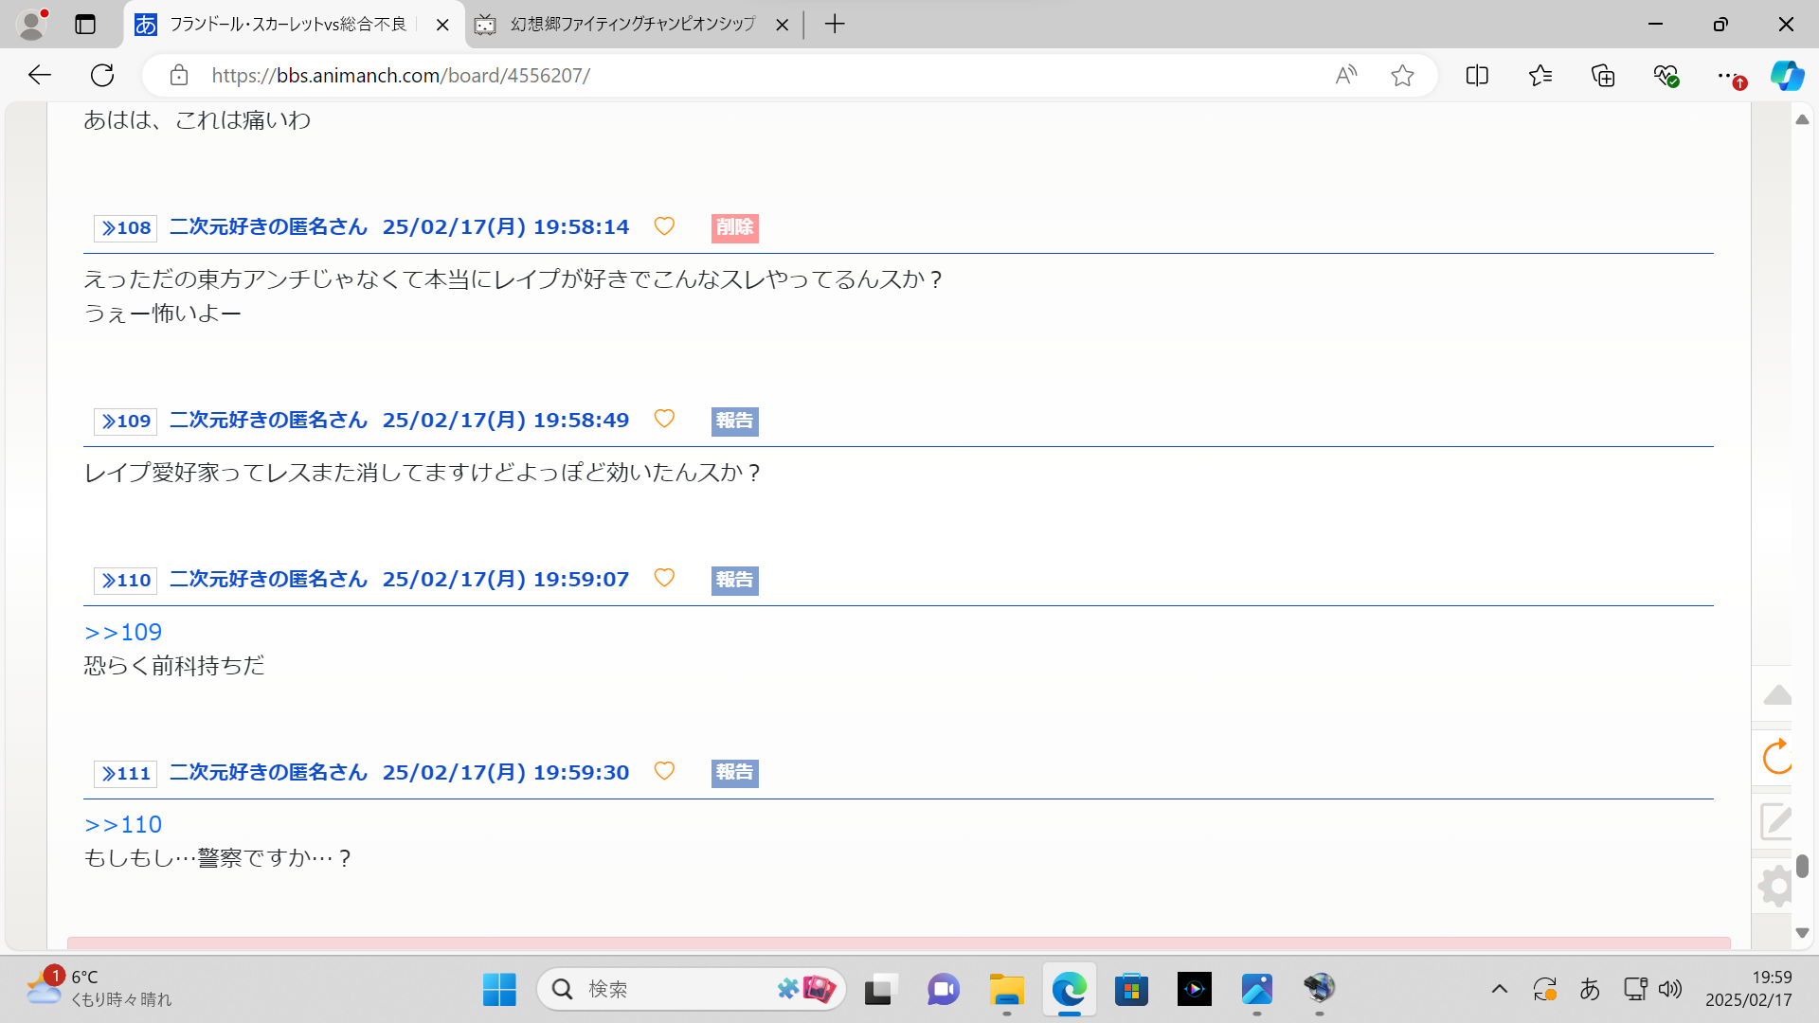Open the >>109 reply anchor link
Image resolution: width=1819 pixels, height=1023 pixels.
coord(123,632)
